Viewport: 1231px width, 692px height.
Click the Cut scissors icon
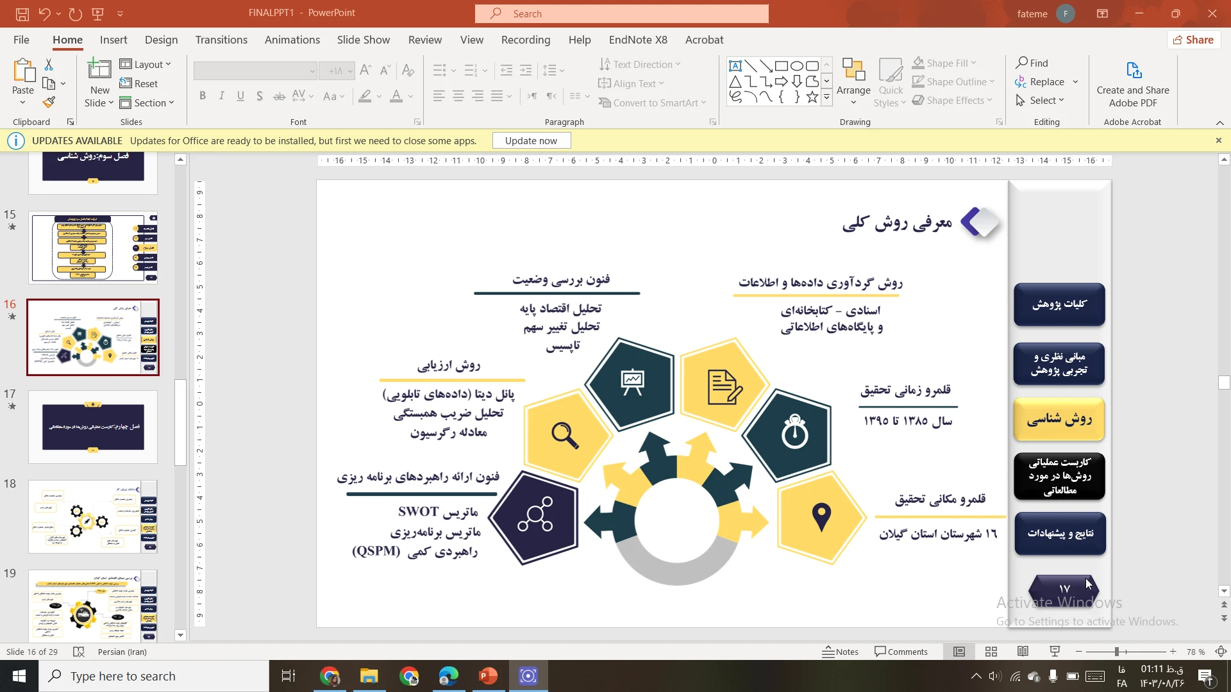point(49,65)
